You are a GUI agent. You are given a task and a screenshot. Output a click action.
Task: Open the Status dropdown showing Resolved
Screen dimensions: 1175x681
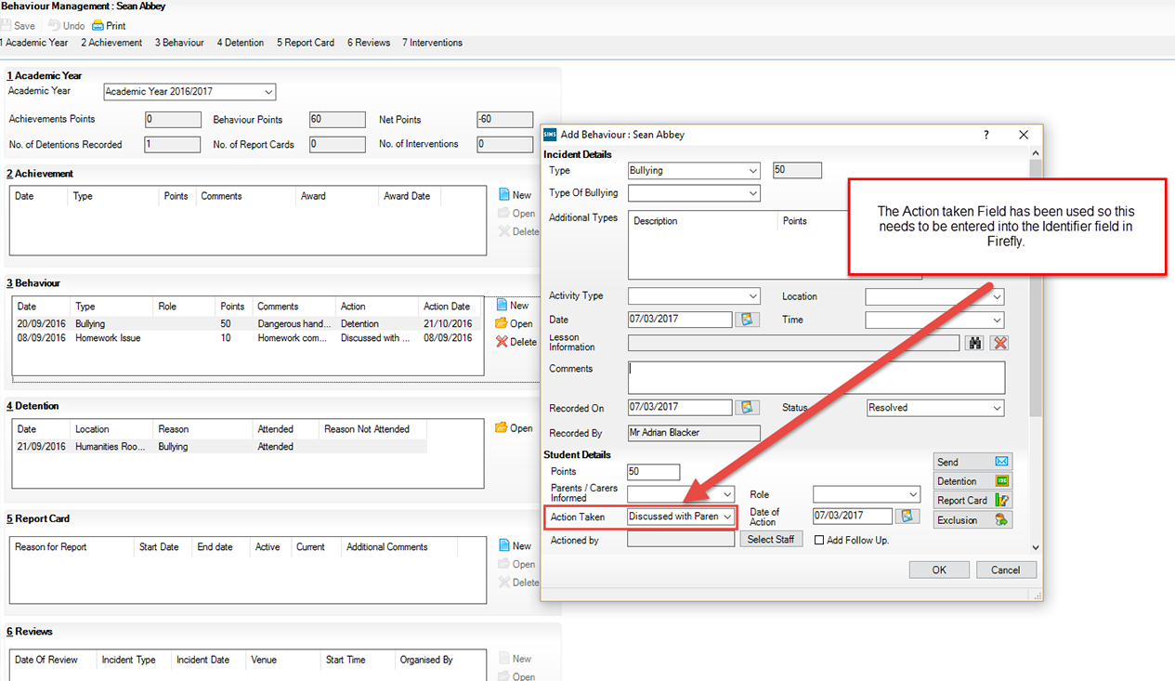[x=997, y=408]
